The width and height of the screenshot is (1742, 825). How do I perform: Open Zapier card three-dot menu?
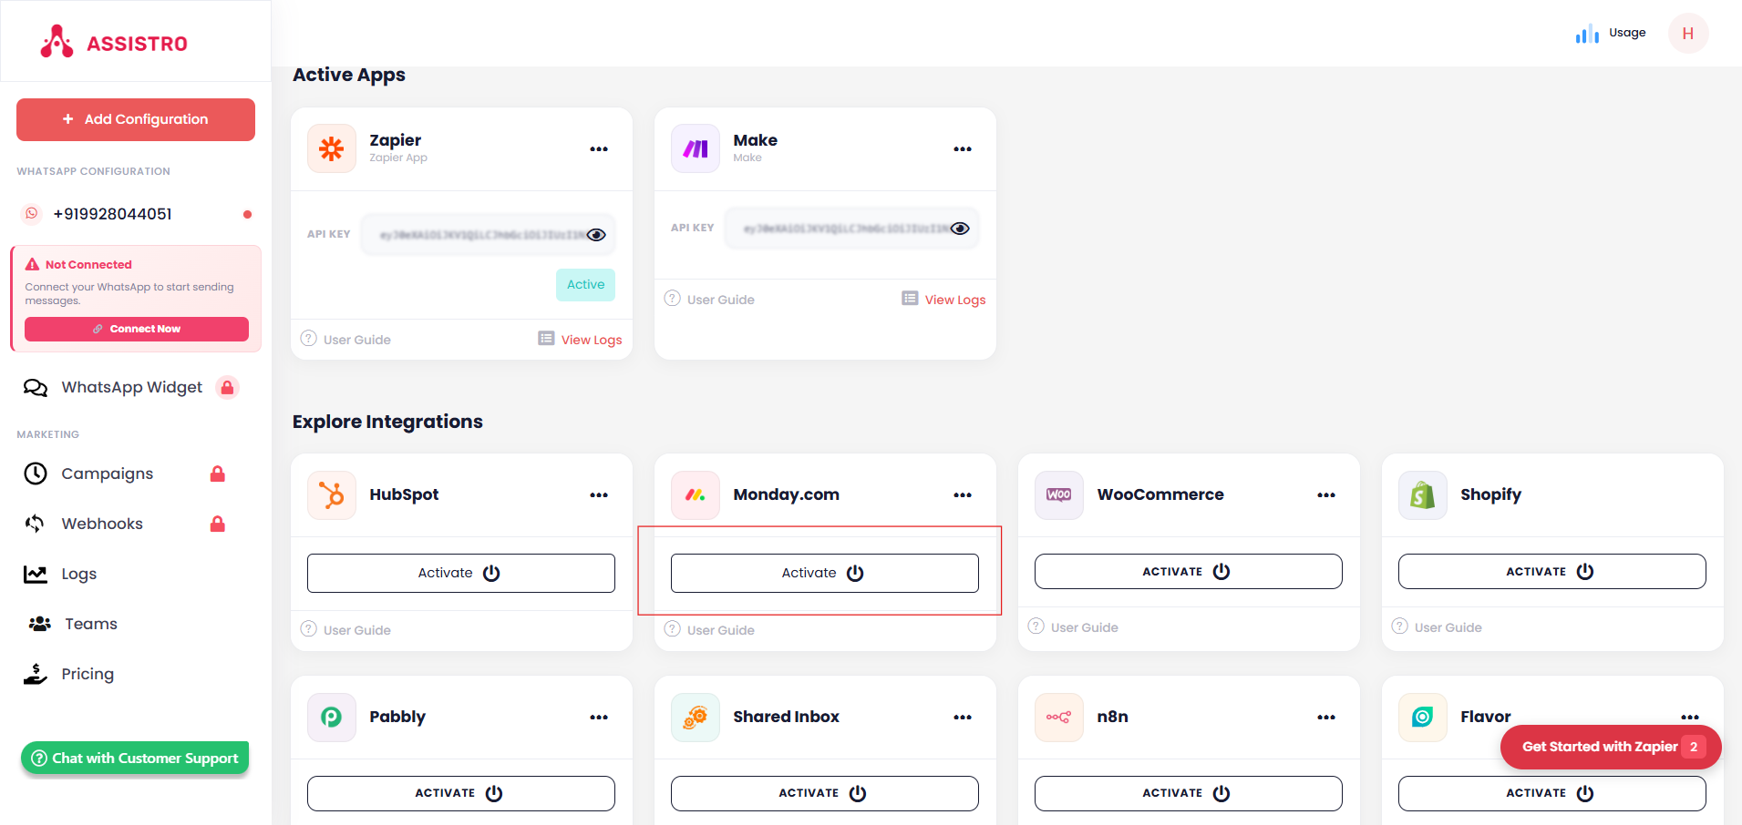(x=599, y=149)
